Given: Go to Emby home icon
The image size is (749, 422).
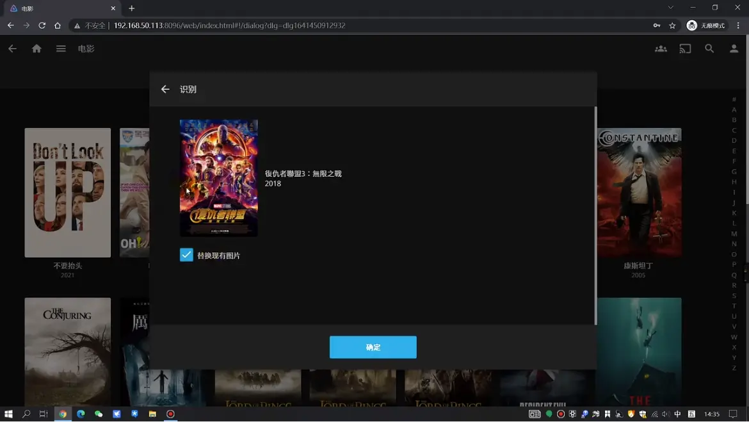Looking at the screenshot, I should [x=36, y=49].
